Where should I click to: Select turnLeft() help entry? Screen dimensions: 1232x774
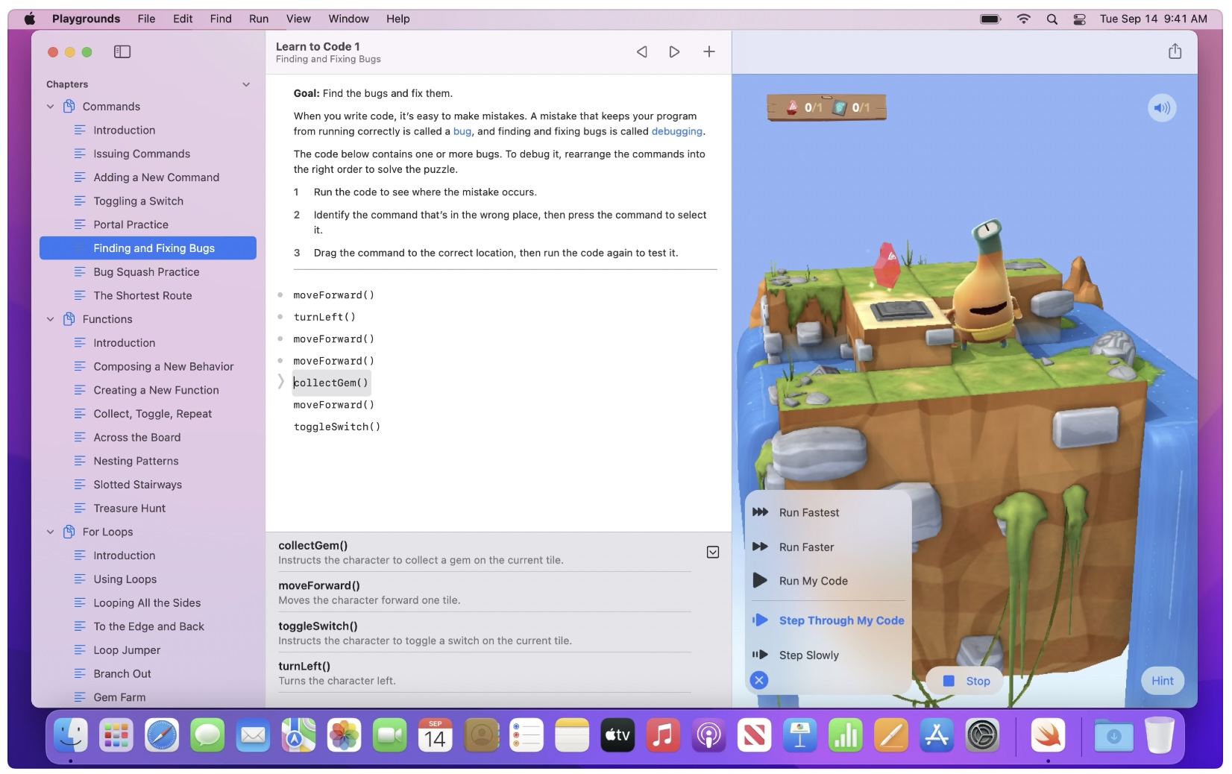(484, 673)
